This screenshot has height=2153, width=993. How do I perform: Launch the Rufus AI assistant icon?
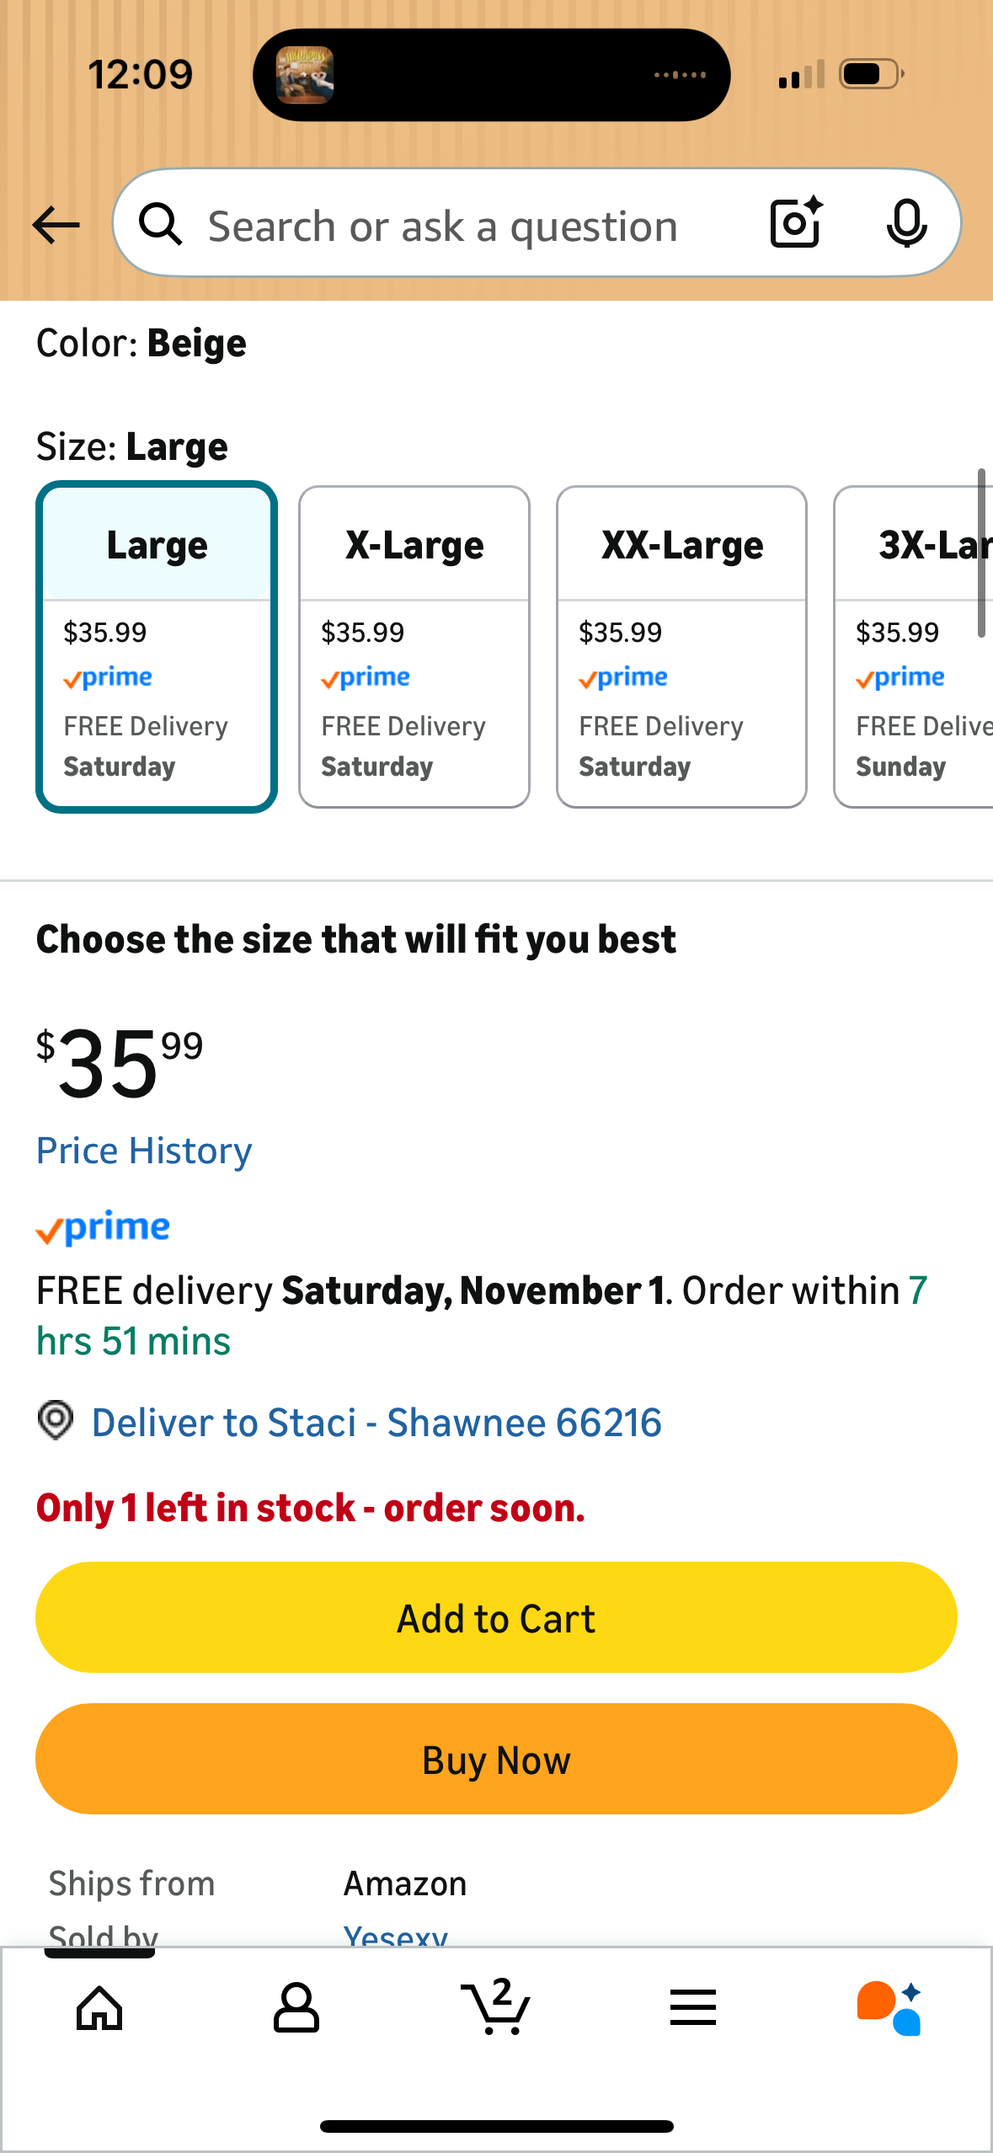pos(889,2008)
